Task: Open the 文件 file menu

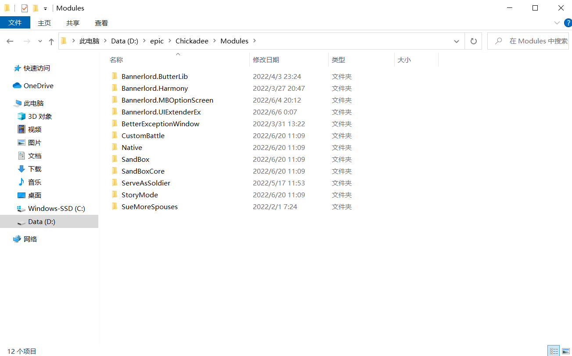Action: pos(15,23)
